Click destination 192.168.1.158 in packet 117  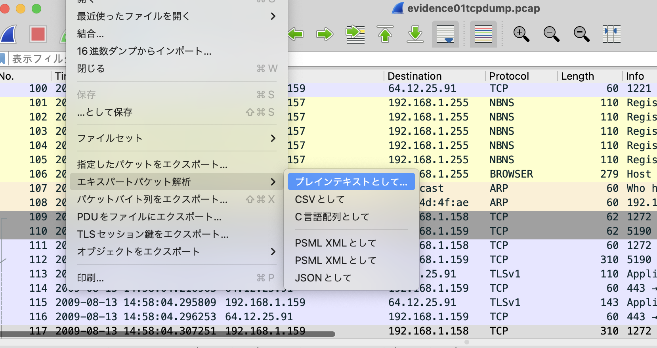(428, 331)
